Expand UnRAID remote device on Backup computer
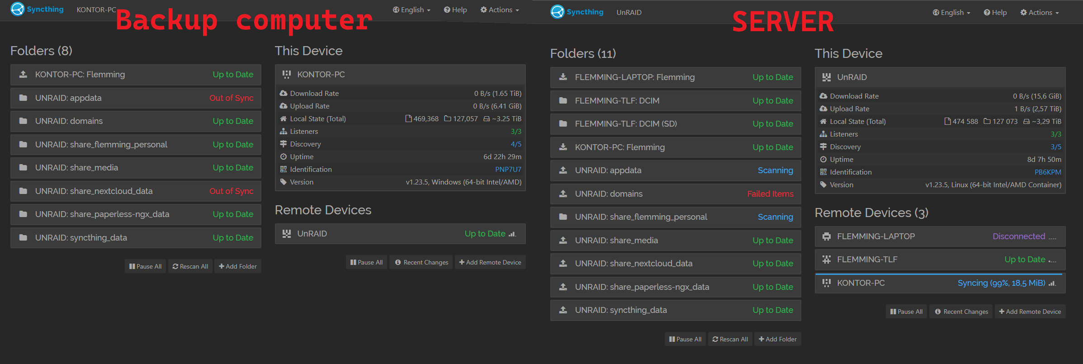The width and height of the screenshot is (1083, 364). 400,234
